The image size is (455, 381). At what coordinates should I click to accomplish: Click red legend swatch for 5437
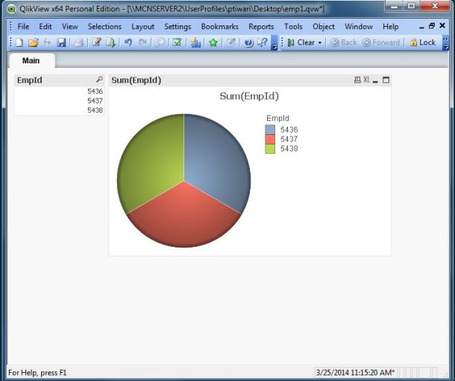[x=270, y=139]
